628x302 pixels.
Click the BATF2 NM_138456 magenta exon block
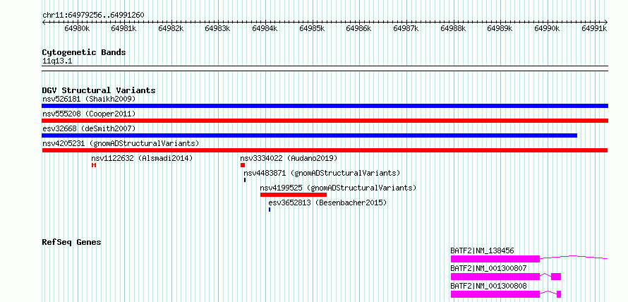[x=495, y=259]
